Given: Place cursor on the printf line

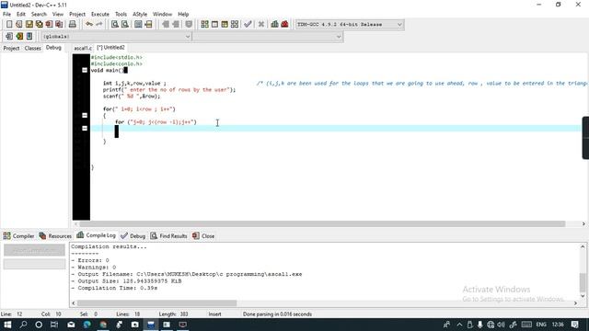Looking at the screenshot, I should 169,90.
